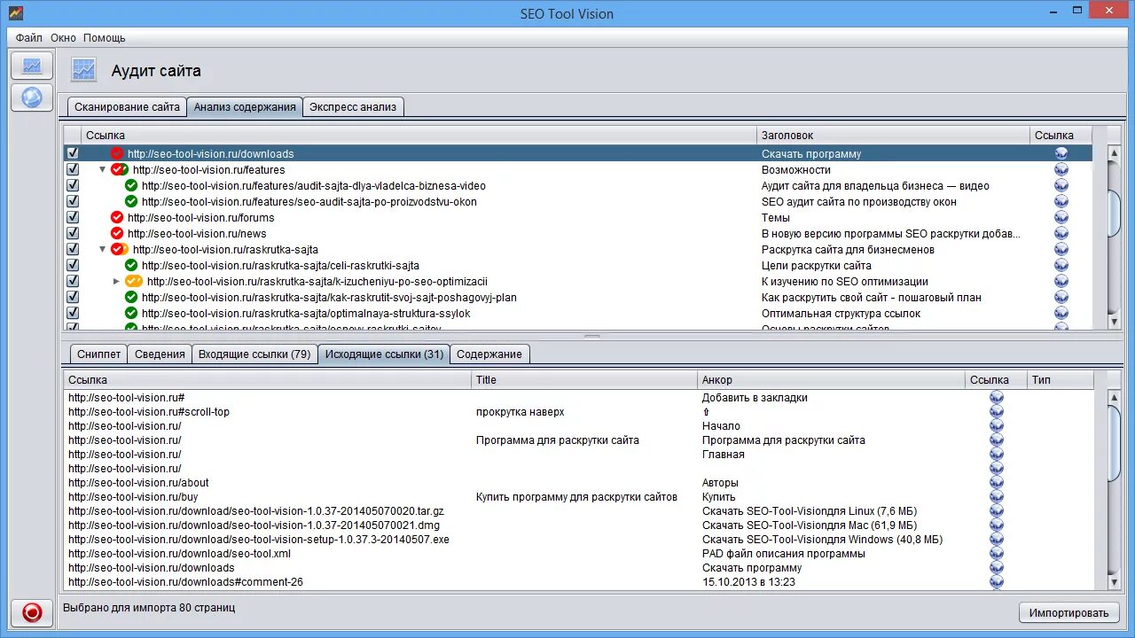Viewport: 1135px width, 638px height.
Task: Click red status icon of the /news URL
Action: point(117,233)
